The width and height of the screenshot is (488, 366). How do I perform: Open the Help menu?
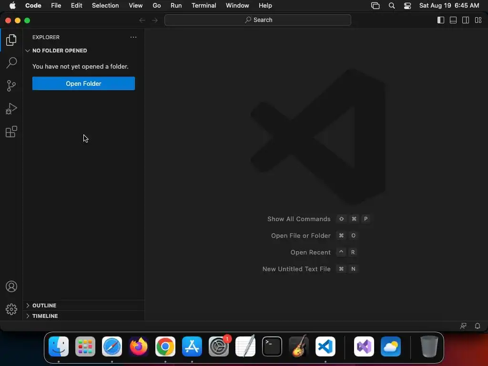(x=265, y=6)
